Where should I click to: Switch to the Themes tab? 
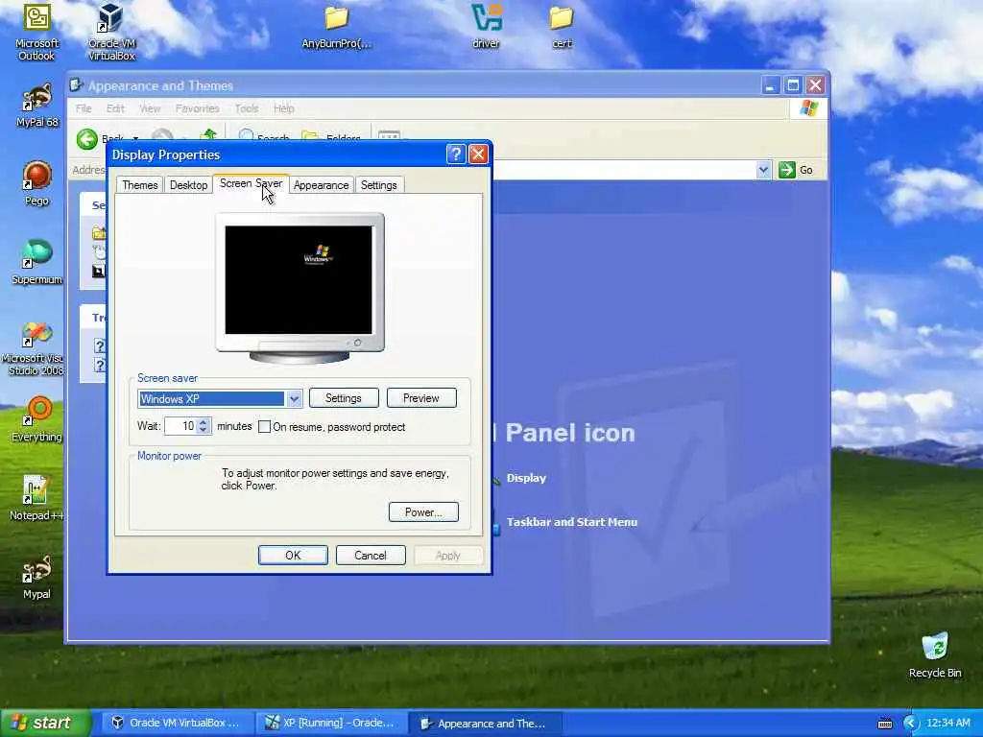(x=140, y=185)
